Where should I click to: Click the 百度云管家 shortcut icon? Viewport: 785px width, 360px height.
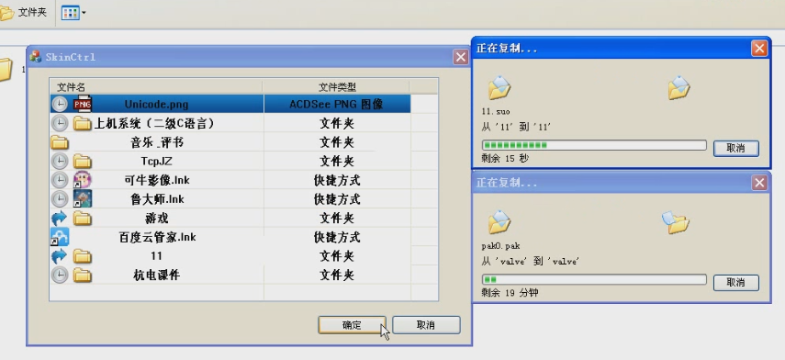click(60, 237)
